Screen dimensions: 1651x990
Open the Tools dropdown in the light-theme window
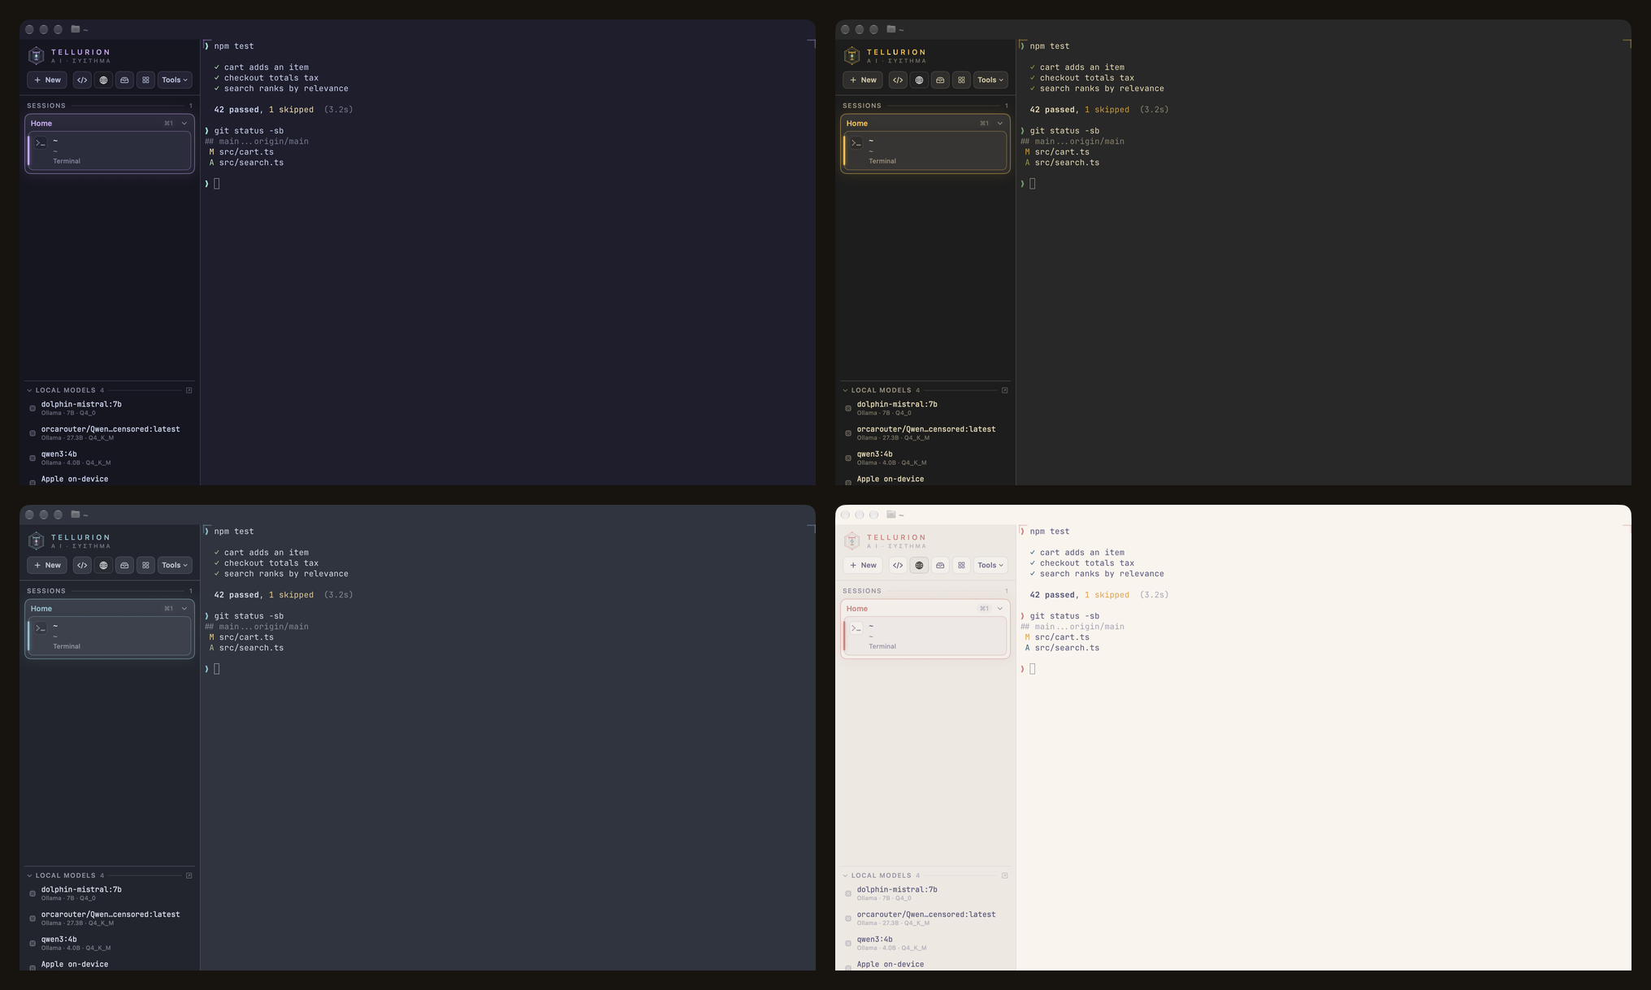[990, 565]
